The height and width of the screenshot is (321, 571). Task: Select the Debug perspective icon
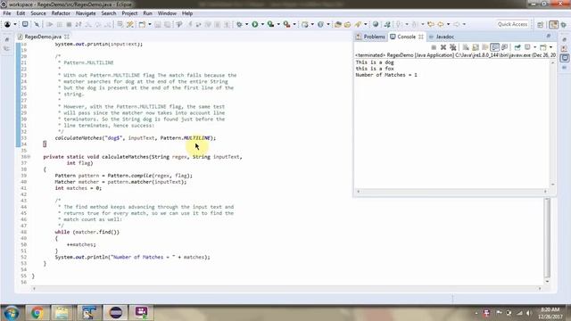click(564, 24)
